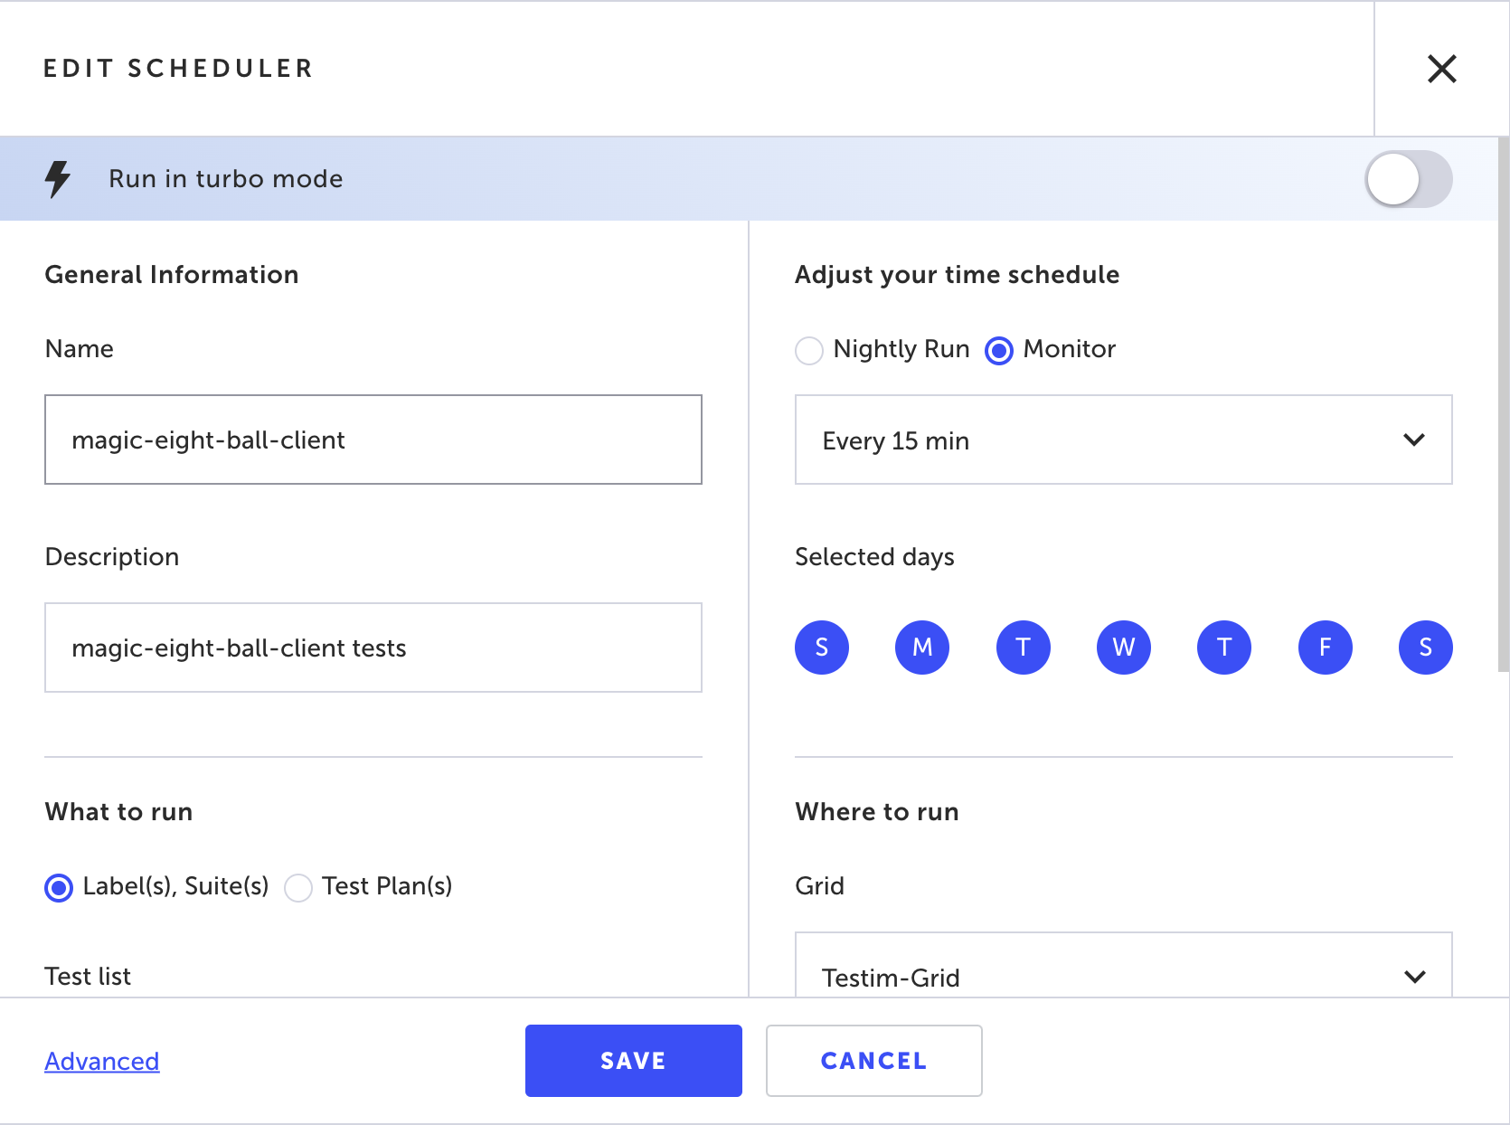
Task: Open the Advanced settings link
Action: coord(102,1061)
